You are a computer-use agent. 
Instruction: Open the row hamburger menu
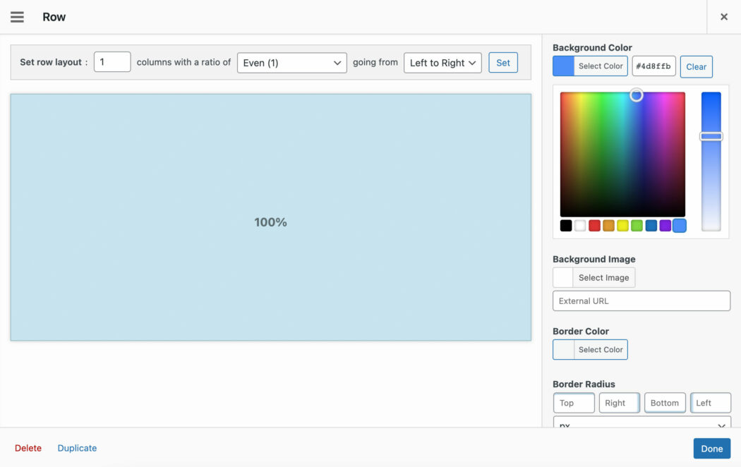pos(17,17)
